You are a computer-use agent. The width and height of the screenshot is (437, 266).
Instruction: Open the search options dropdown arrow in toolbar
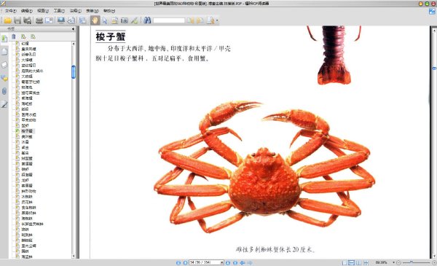[217, 20]
